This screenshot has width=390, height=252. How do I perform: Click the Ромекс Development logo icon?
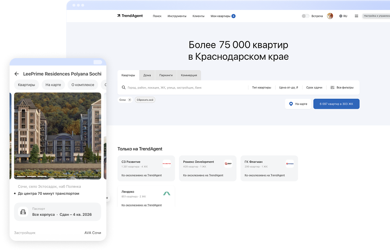pyautogui.click(x=228, y=164)
